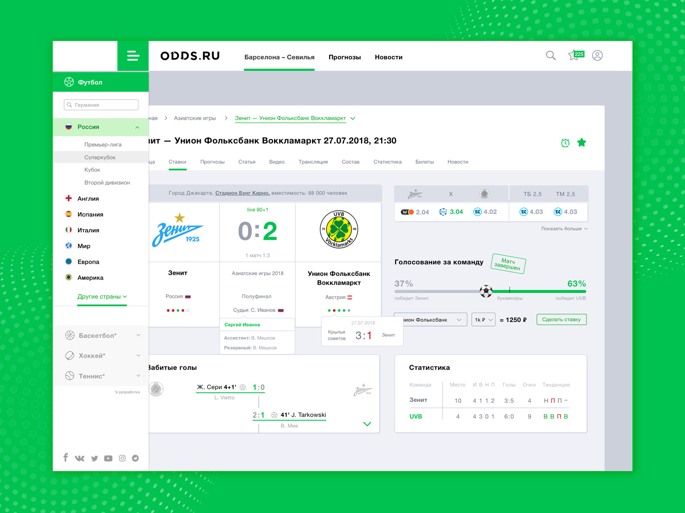Click the England flag icon
The width and height of the screenshot is (685, 513).
pos(68,198)
